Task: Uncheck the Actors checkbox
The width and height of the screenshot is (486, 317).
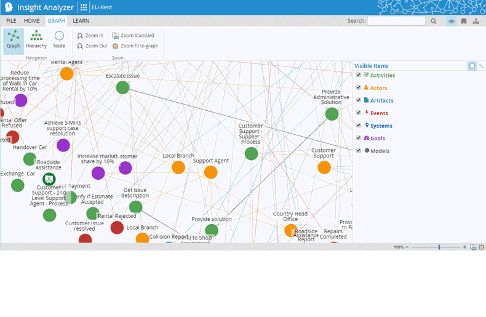Action: tap(359, 88)
